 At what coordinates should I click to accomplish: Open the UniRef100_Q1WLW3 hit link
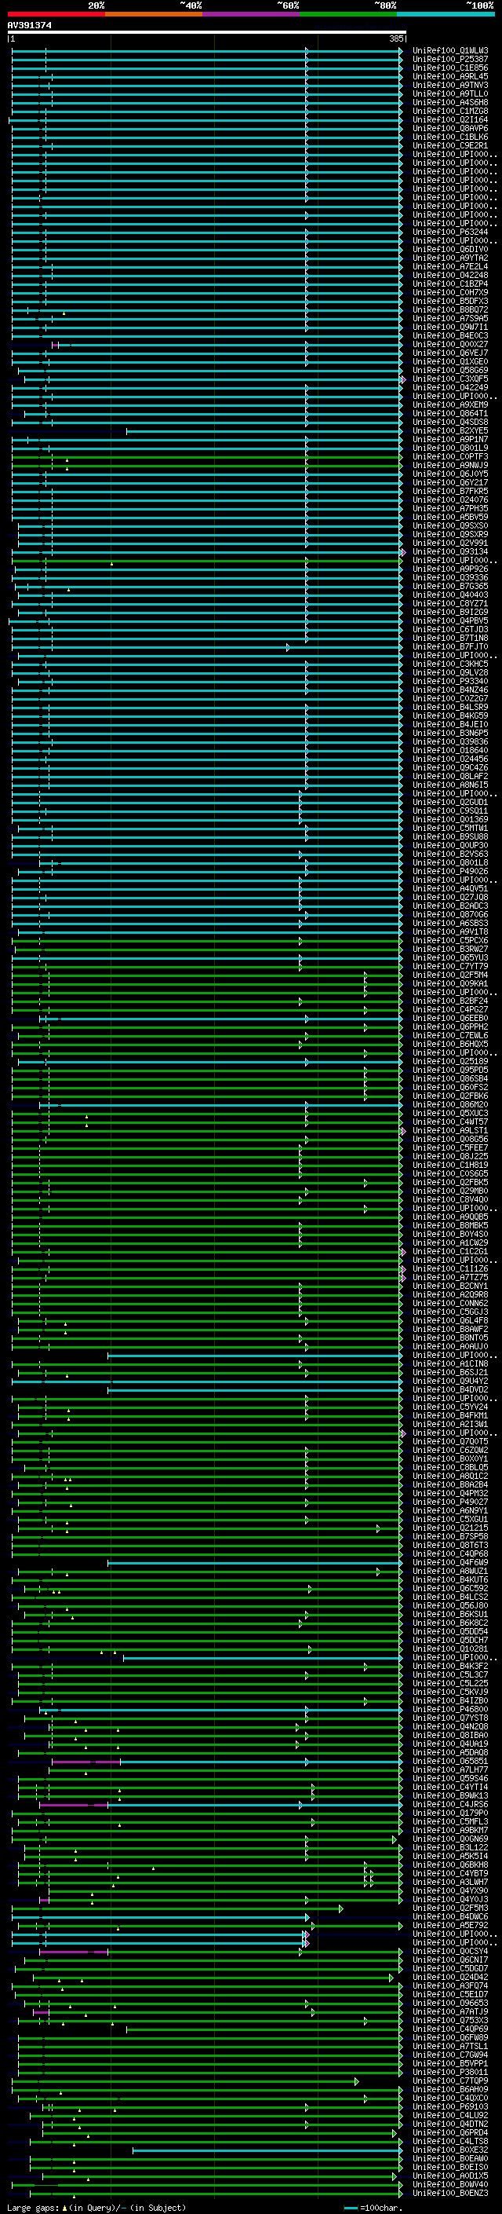point(450,51)
